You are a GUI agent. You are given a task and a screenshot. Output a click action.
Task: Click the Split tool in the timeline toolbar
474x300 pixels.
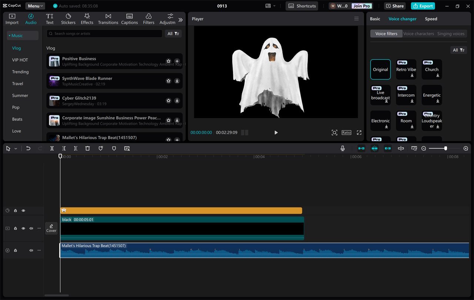52,148
